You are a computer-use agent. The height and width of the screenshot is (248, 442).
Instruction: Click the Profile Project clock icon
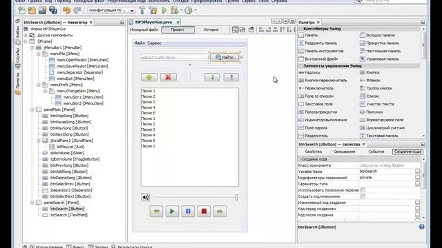189,10
